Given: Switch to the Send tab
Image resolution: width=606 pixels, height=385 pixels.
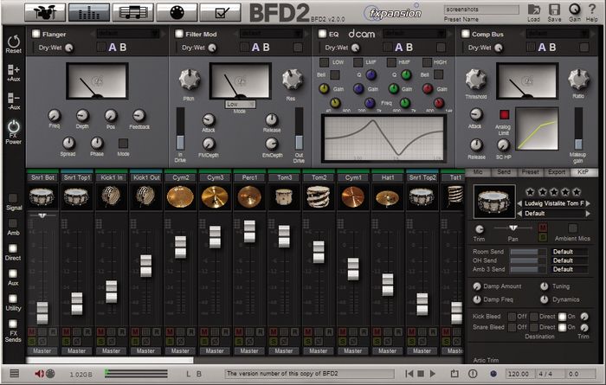Looking at the screenshot, I should click(x=503, y=173).
